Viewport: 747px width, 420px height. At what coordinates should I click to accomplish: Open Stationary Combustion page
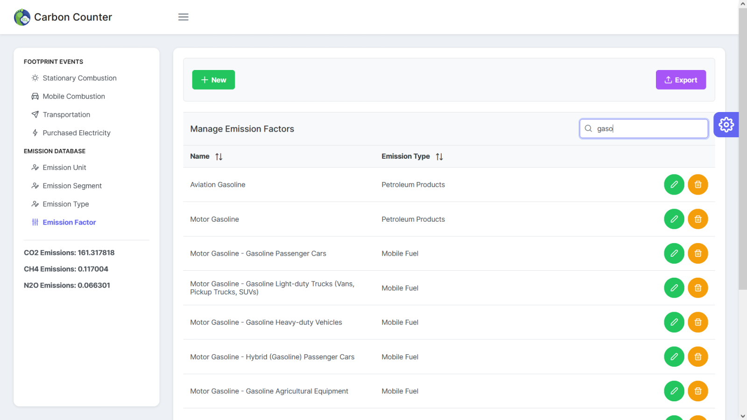coord(79,78)
